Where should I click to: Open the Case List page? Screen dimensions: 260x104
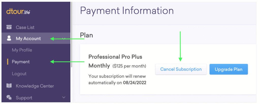pyautogui.click(x=25, y=27)
